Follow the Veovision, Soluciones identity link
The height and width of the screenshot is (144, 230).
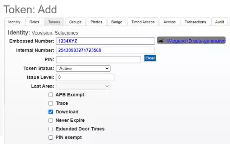pyautogui.click(x=55, y=33)
